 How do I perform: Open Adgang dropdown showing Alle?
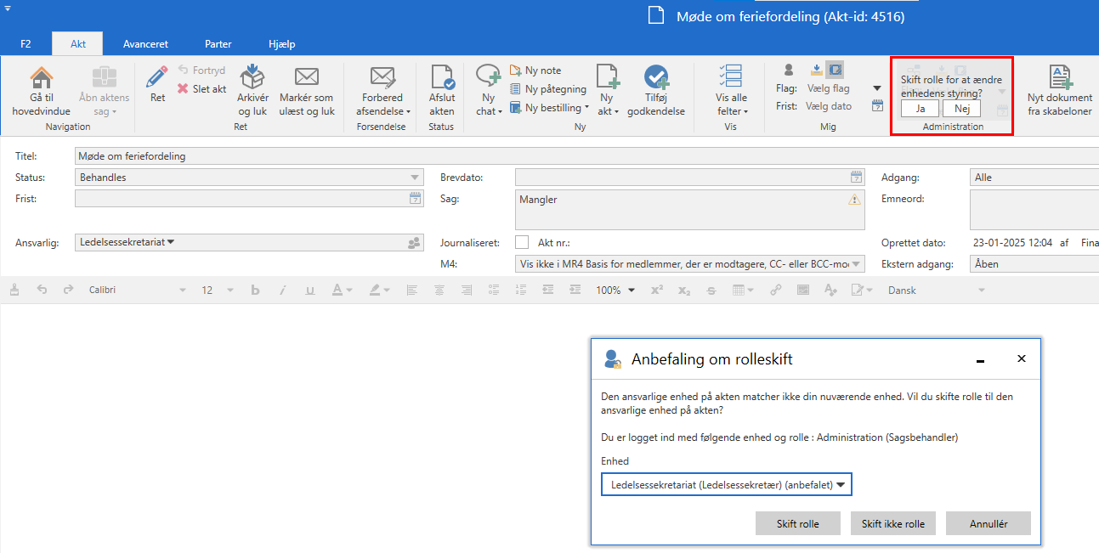pyautogui.click(x=1034, y=178)
